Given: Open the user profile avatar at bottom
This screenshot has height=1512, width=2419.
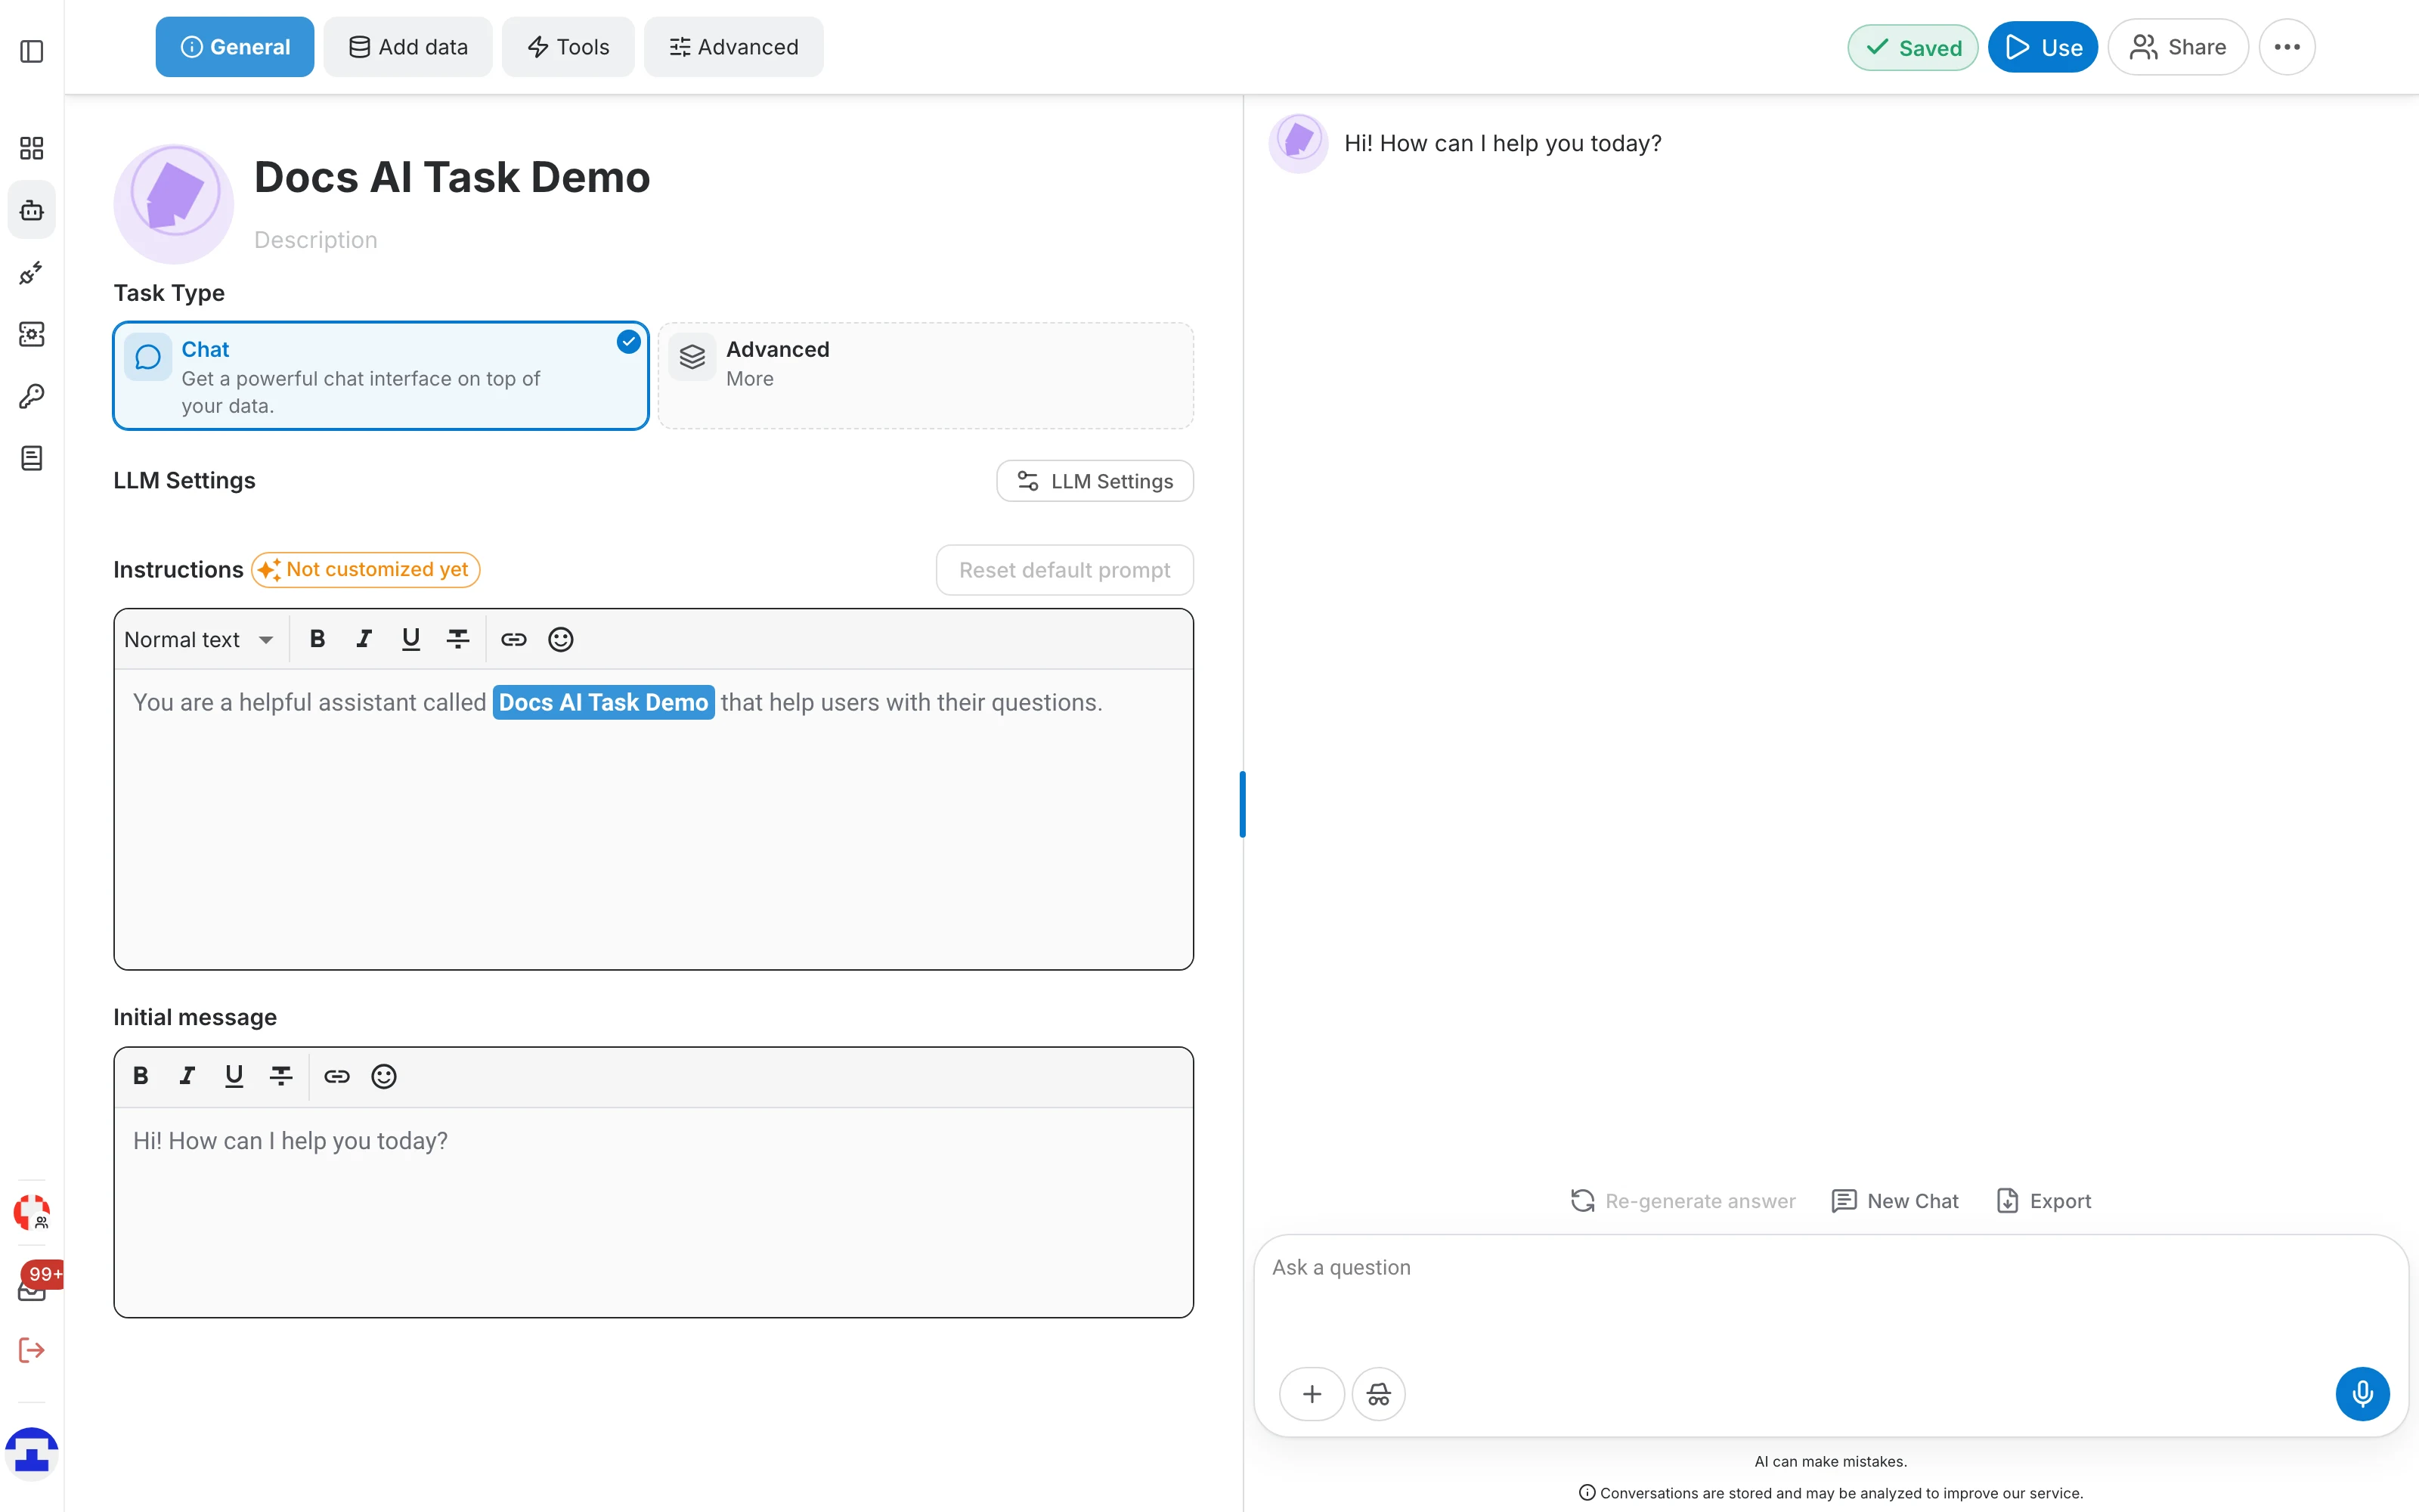Looking at the screenshot, I should pos(32,1453).
